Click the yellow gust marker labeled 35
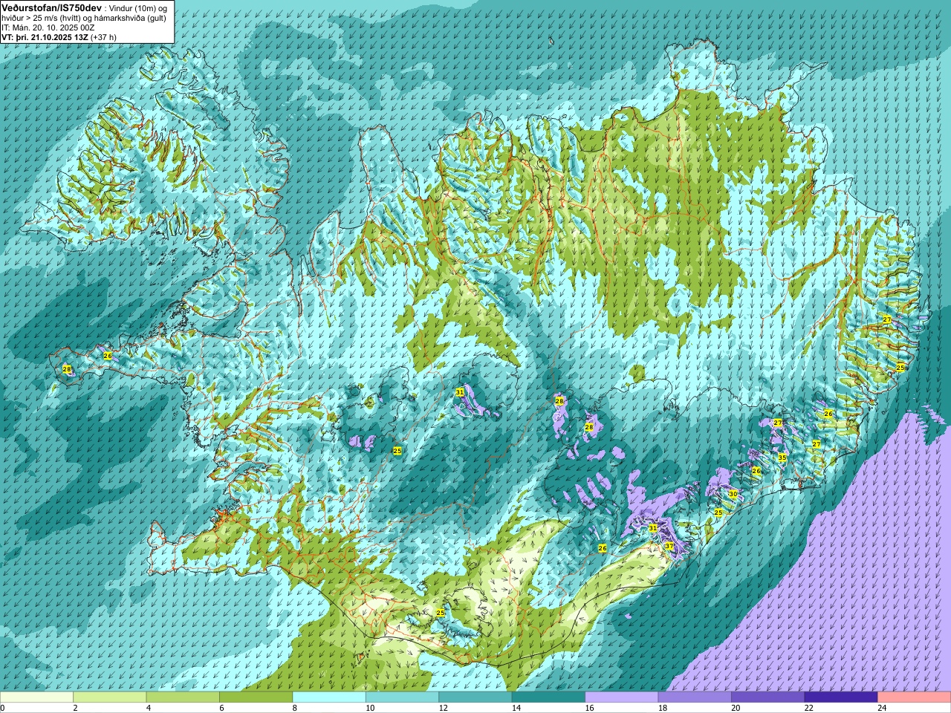 [x=782, y=458]
